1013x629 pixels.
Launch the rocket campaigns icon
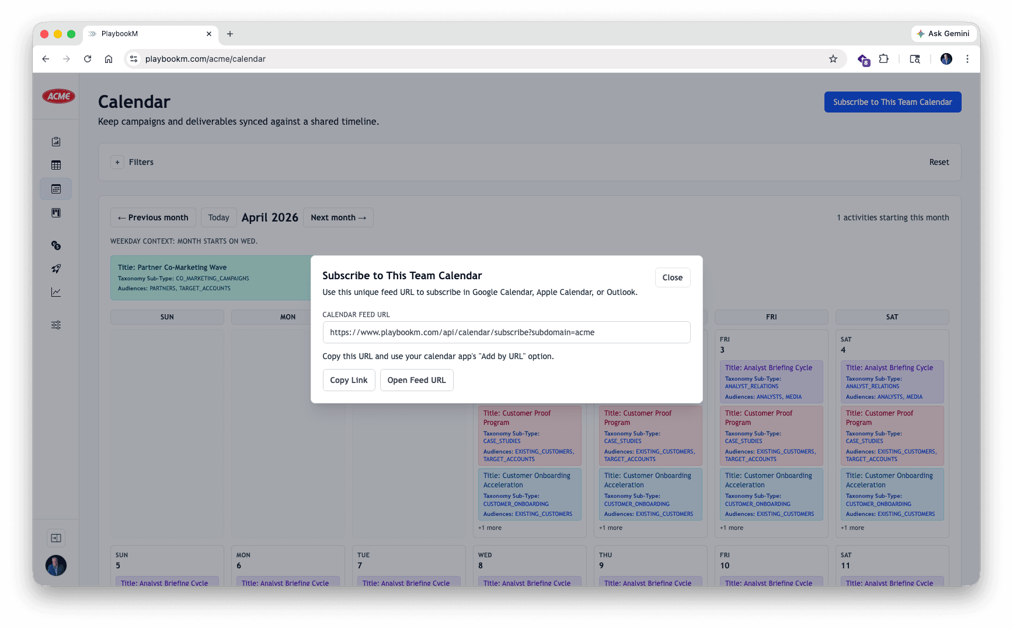(56, 269)
